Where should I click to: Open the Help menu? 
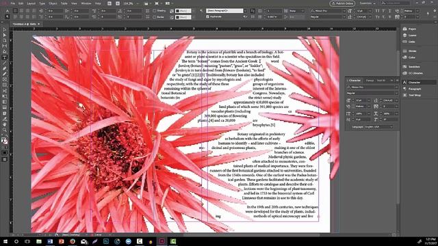(98, 3)
